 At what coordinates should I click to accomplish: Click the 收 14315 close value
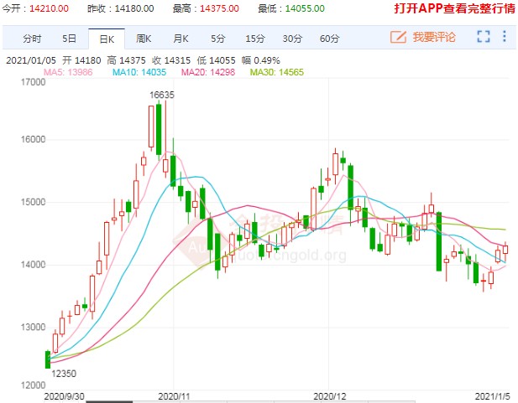171,60
